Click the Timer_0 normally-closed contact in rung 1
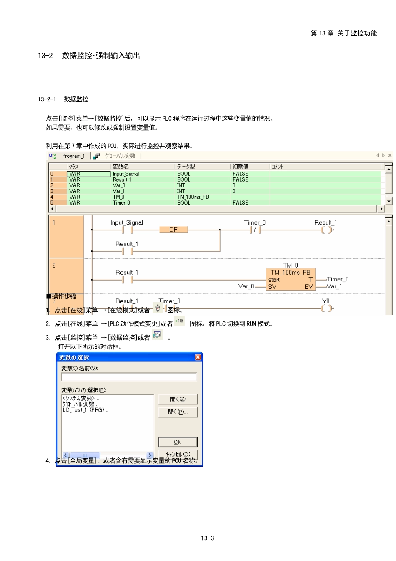The height and width of the screenshot is (561, 396). (x=255, y=230)
